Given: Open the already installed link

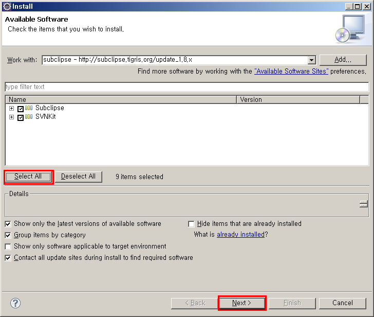Looking at the screenshot, I should [240, 235].
